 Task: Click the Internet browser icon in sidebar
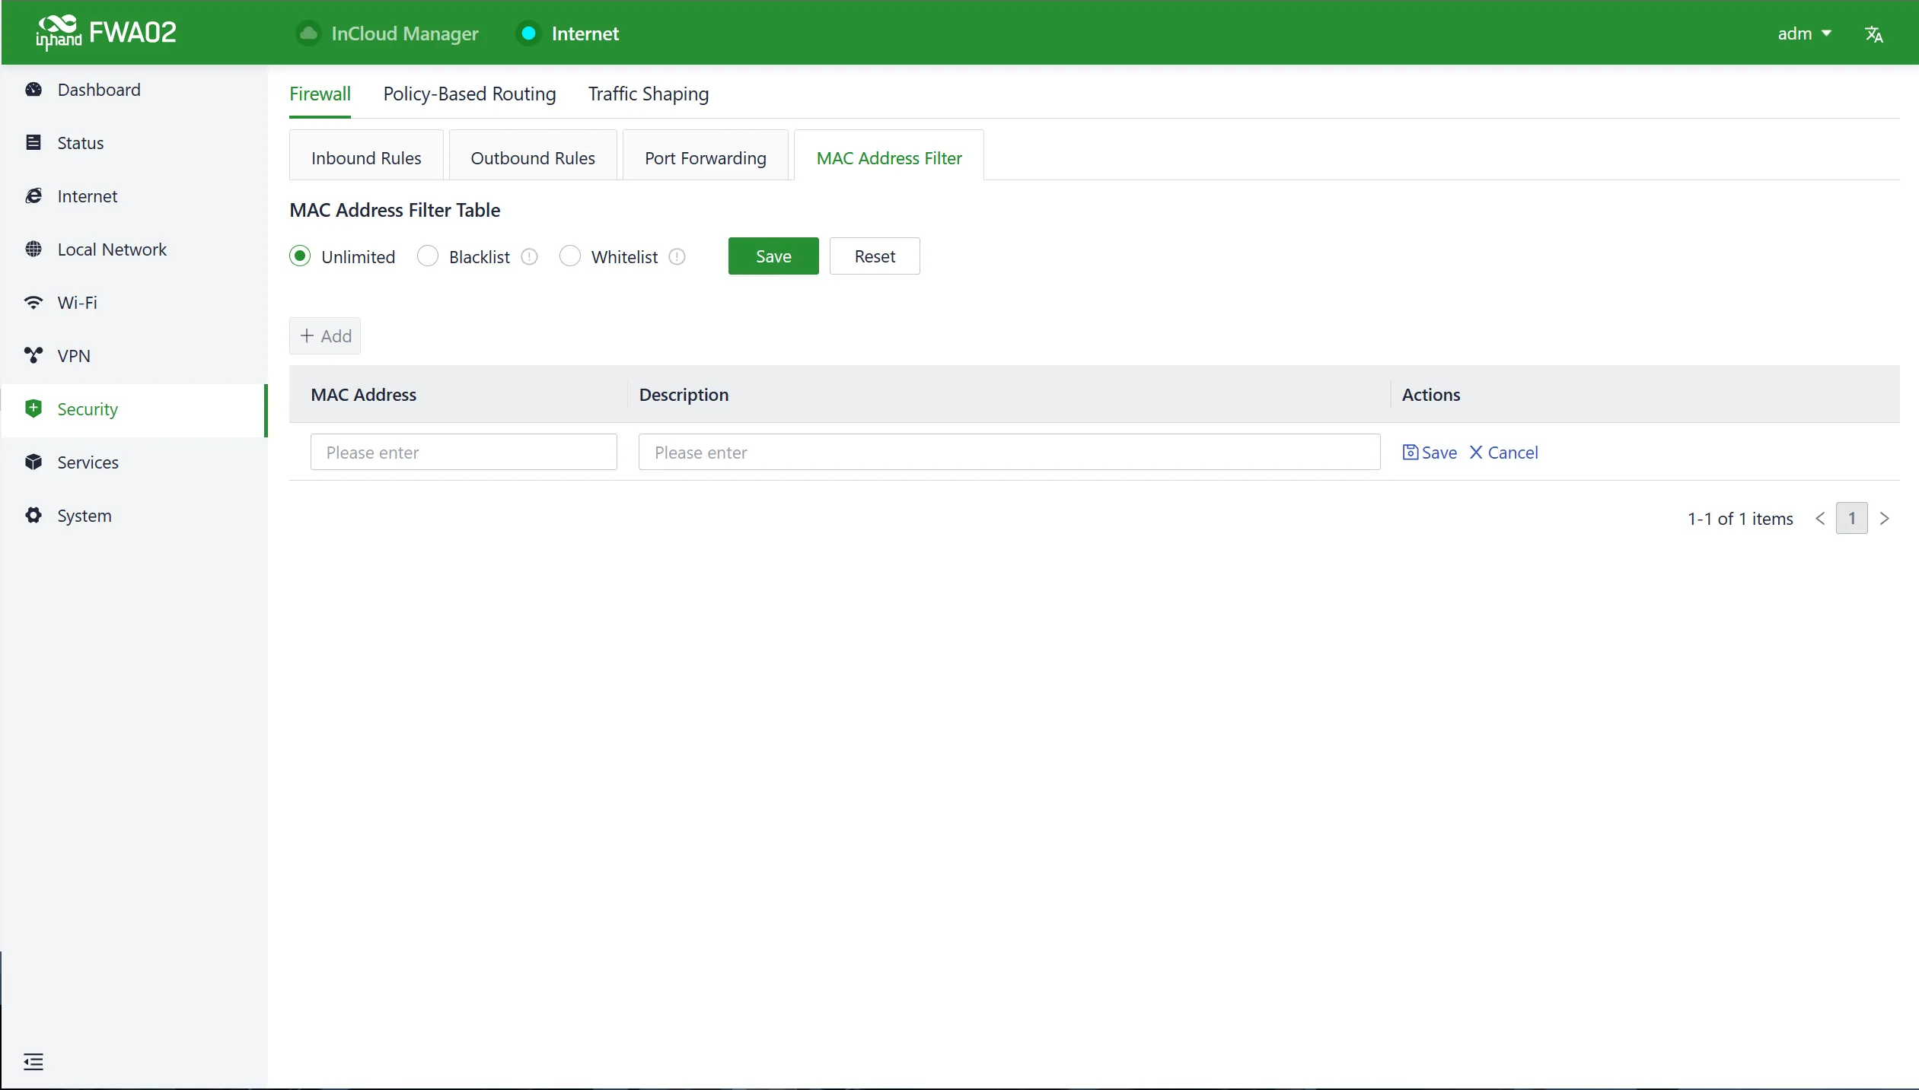coord(33,196)
